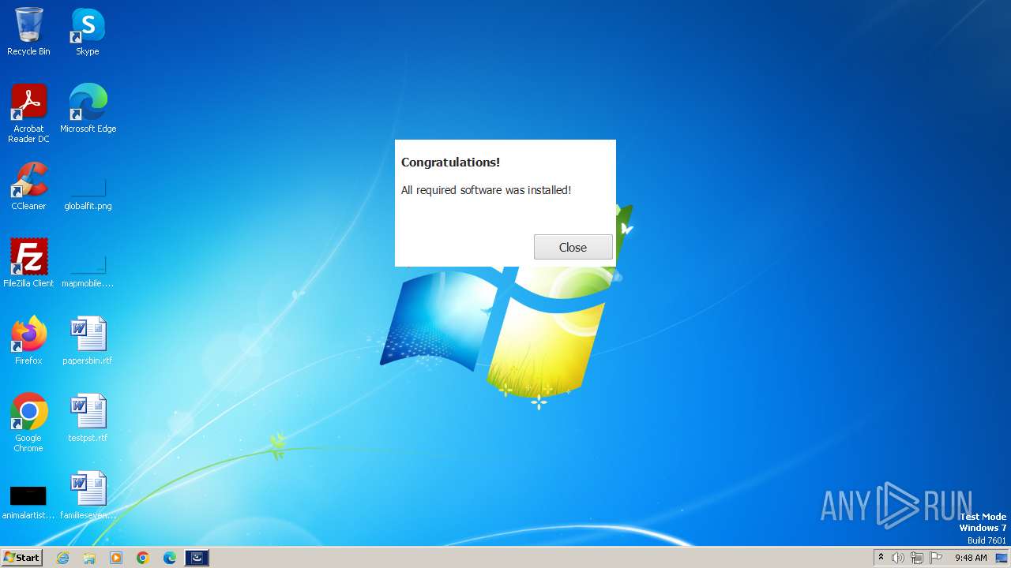Select the Microsoft Edge desktop shortcut

click(x=88, y=109)
